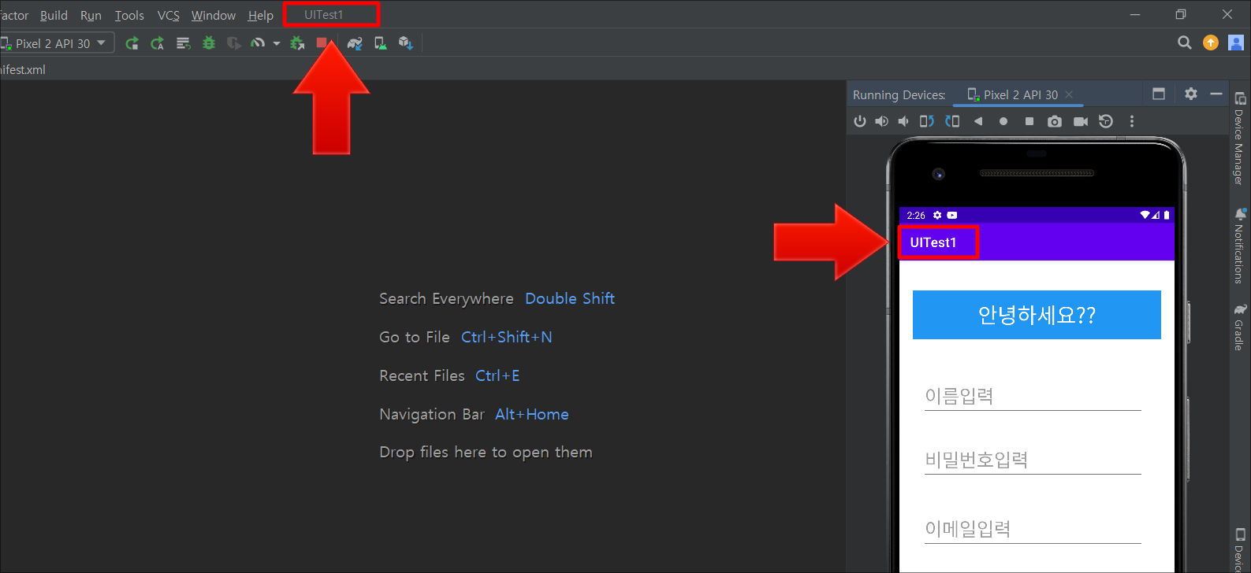This screenshot has height=573, width=1251.
Task: Click the 'Drop files here to open them' text
Action: point(486,452)
